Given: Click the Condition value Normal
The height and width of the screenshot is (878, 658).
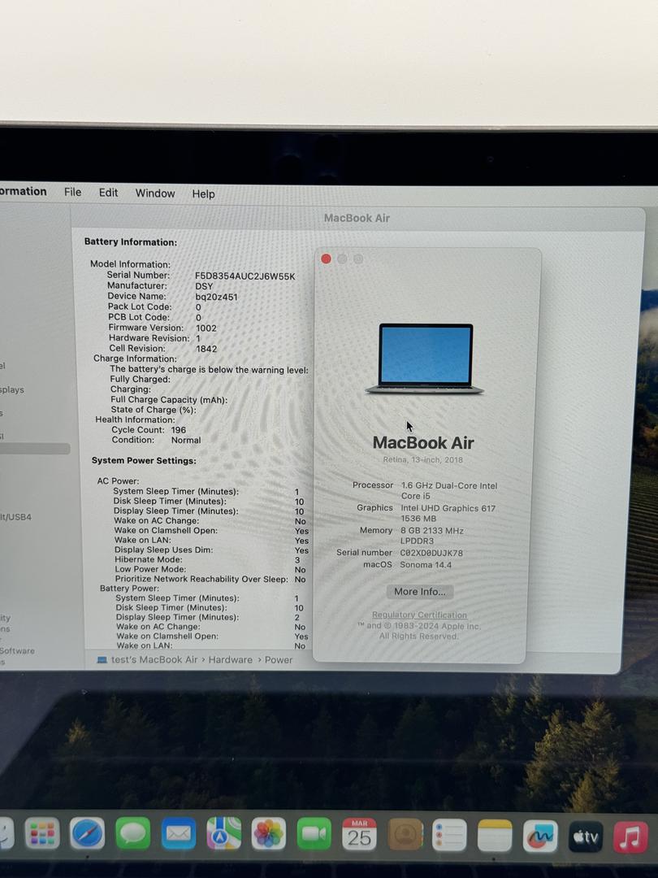Looking at the screenshot, I should coord(186,440).
